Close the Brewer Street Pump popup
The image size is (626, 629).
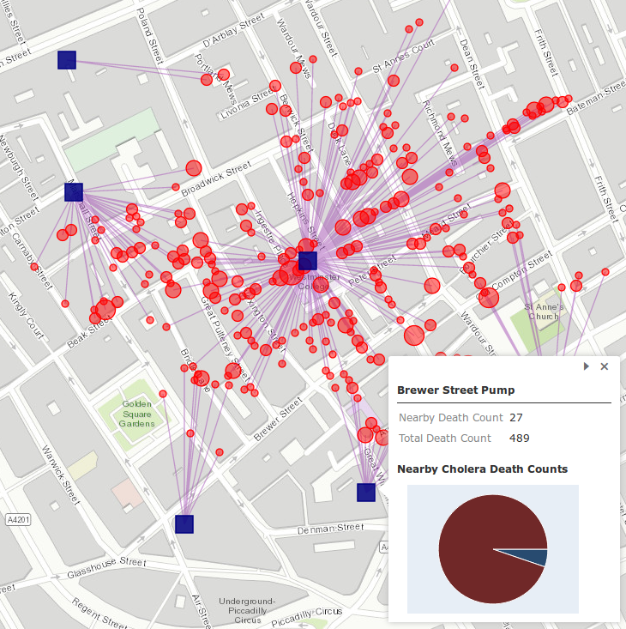pyautogui.click(x=605, y=366)
